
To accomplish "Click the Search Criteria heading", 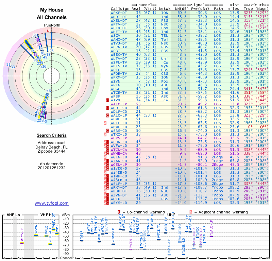I will click(x=52, y=135).
